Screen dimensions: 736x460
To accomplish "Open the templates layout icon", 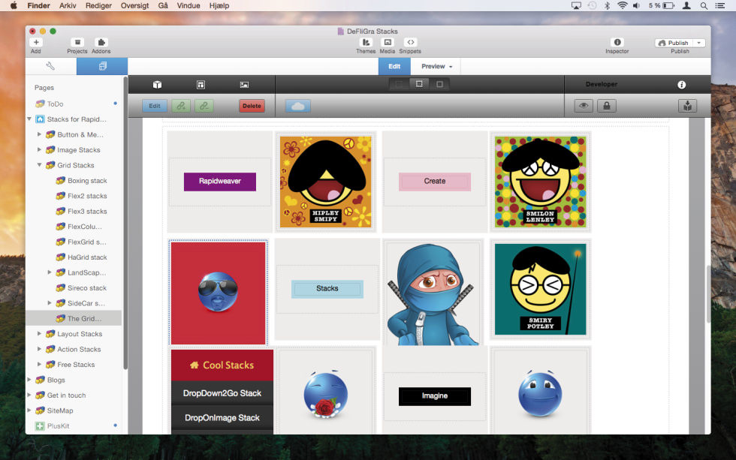I will (x=201, y=84).
